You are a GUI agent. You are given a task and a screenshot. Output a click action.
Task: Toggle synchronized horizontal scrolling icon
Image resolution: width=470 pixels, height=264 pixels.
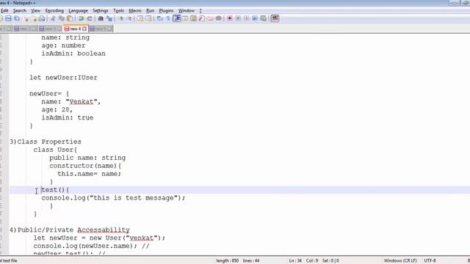148,18
